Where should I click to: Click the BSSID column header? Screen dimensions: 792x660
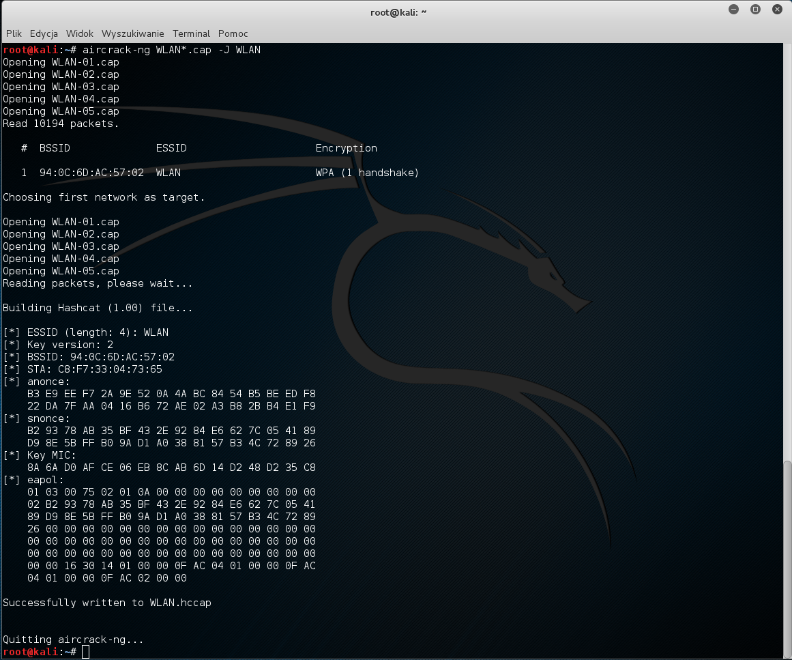point(55,148)
